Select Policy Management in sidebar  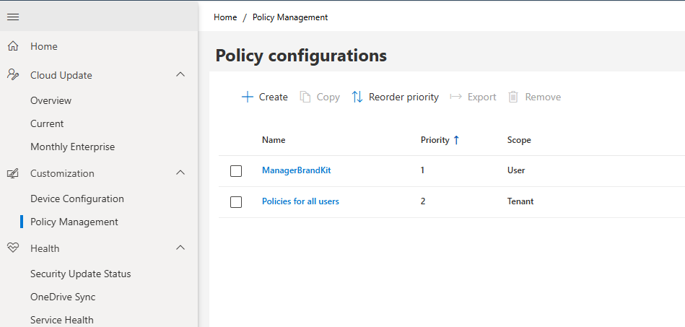tap(74, 222)
